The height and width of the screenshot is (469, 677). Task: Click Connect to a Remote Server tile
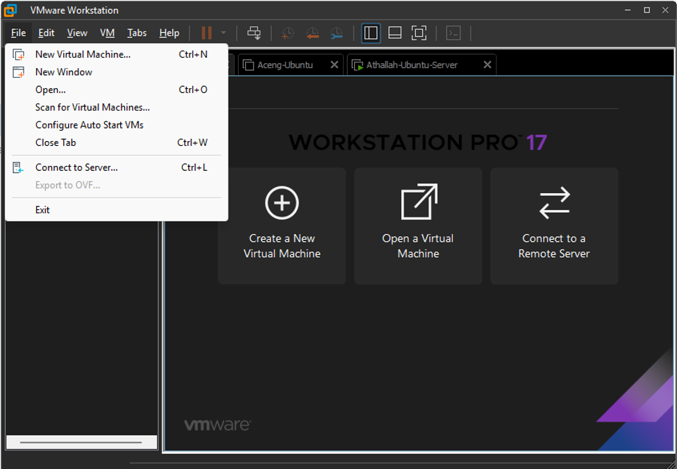[554, 226]
